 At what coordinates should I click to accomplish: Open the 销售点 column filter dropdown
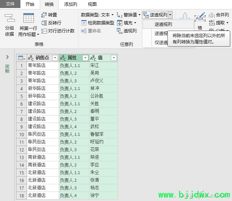coord(55,58)
